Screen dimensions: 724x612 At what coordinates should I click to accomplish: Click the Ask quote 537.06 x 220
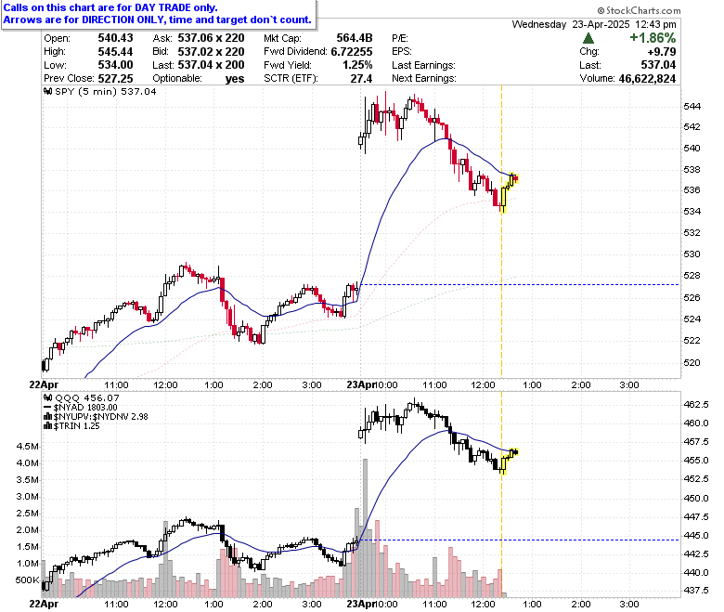click(211, 38)
